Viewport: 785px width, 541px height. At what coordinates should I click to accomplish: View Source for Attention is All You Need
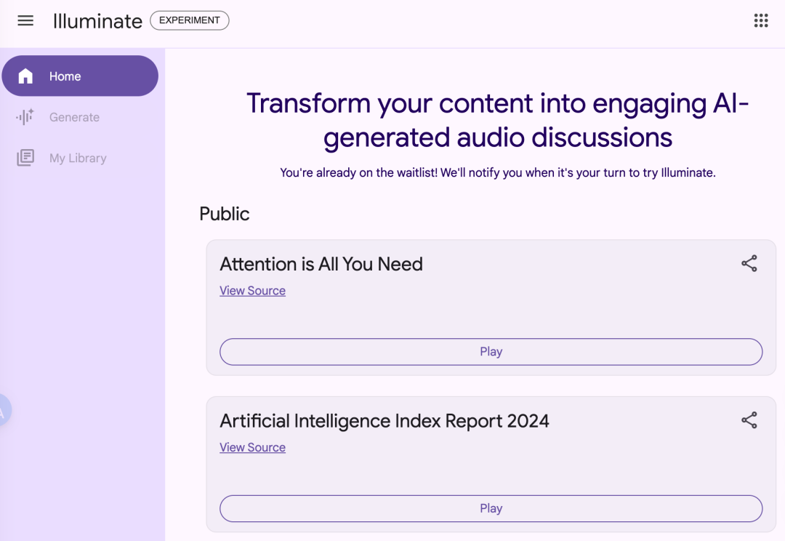[x=252, y=291]
